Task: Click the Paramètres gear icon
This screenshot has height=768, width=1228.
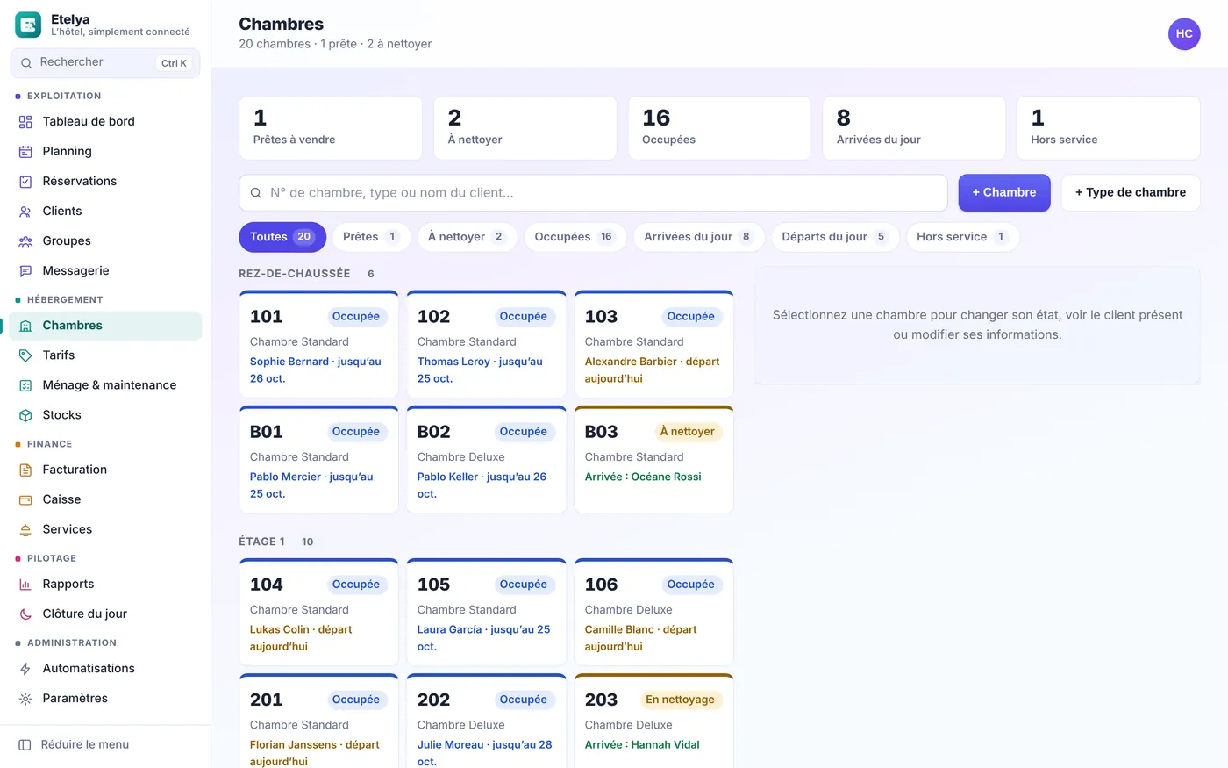Action: pyautogui.click(x=25, y=699)
